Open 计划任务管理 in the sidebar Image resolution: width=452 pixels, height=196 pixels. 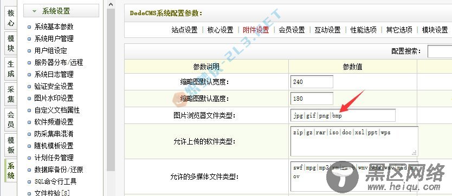click(54, 158)
